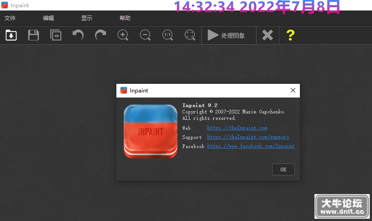Viewport: 372px width, 221px height.
Task: Open the 文件 menu
Action: (x=10, y=18)
